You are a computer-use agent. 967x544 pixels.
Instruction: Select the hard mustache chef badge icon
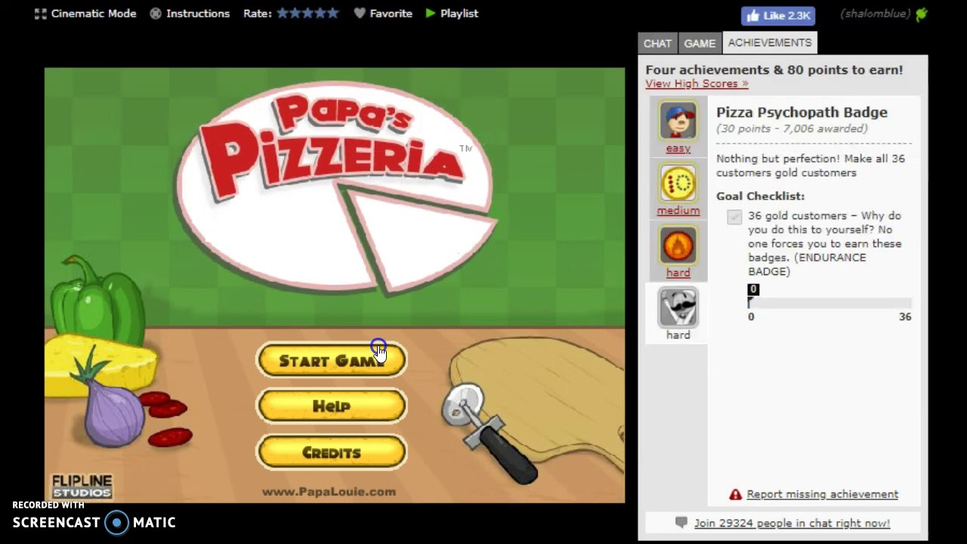point(678,307)
